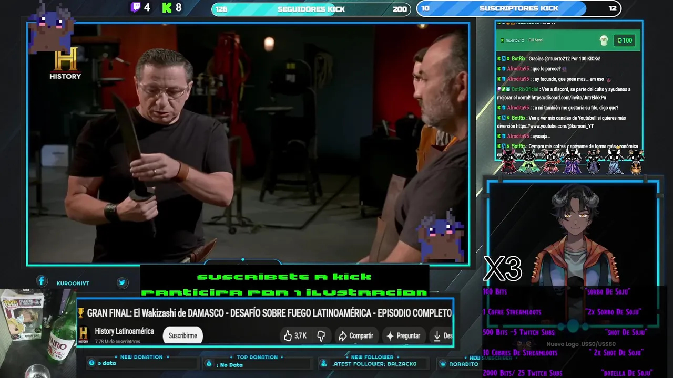The width and height of the screenshot is (673, 378).
Task: Click Afrodita95's 'ayaaaja' message
Action: pos(524,136)
